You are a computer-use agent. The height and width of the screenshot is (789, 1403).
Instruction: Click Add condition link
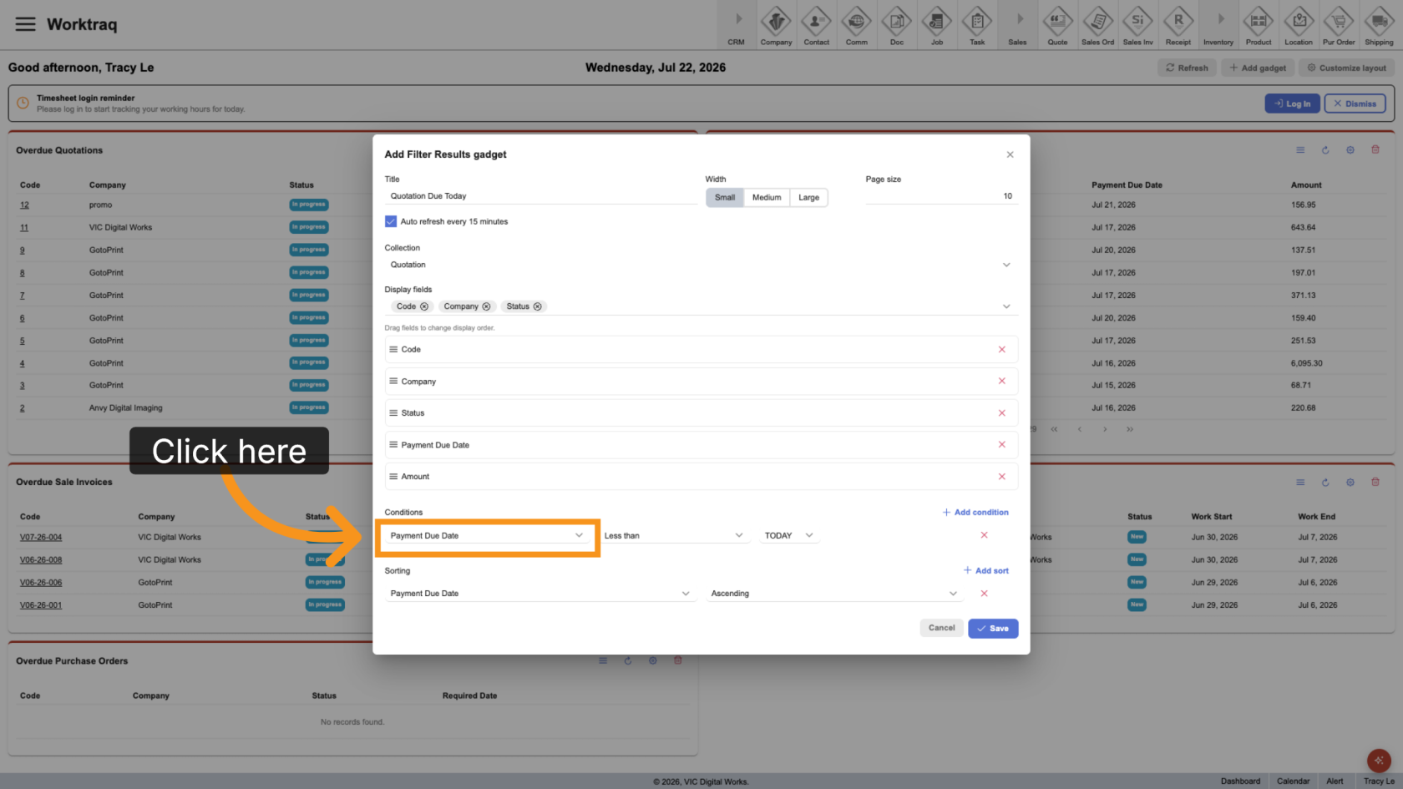975,513
